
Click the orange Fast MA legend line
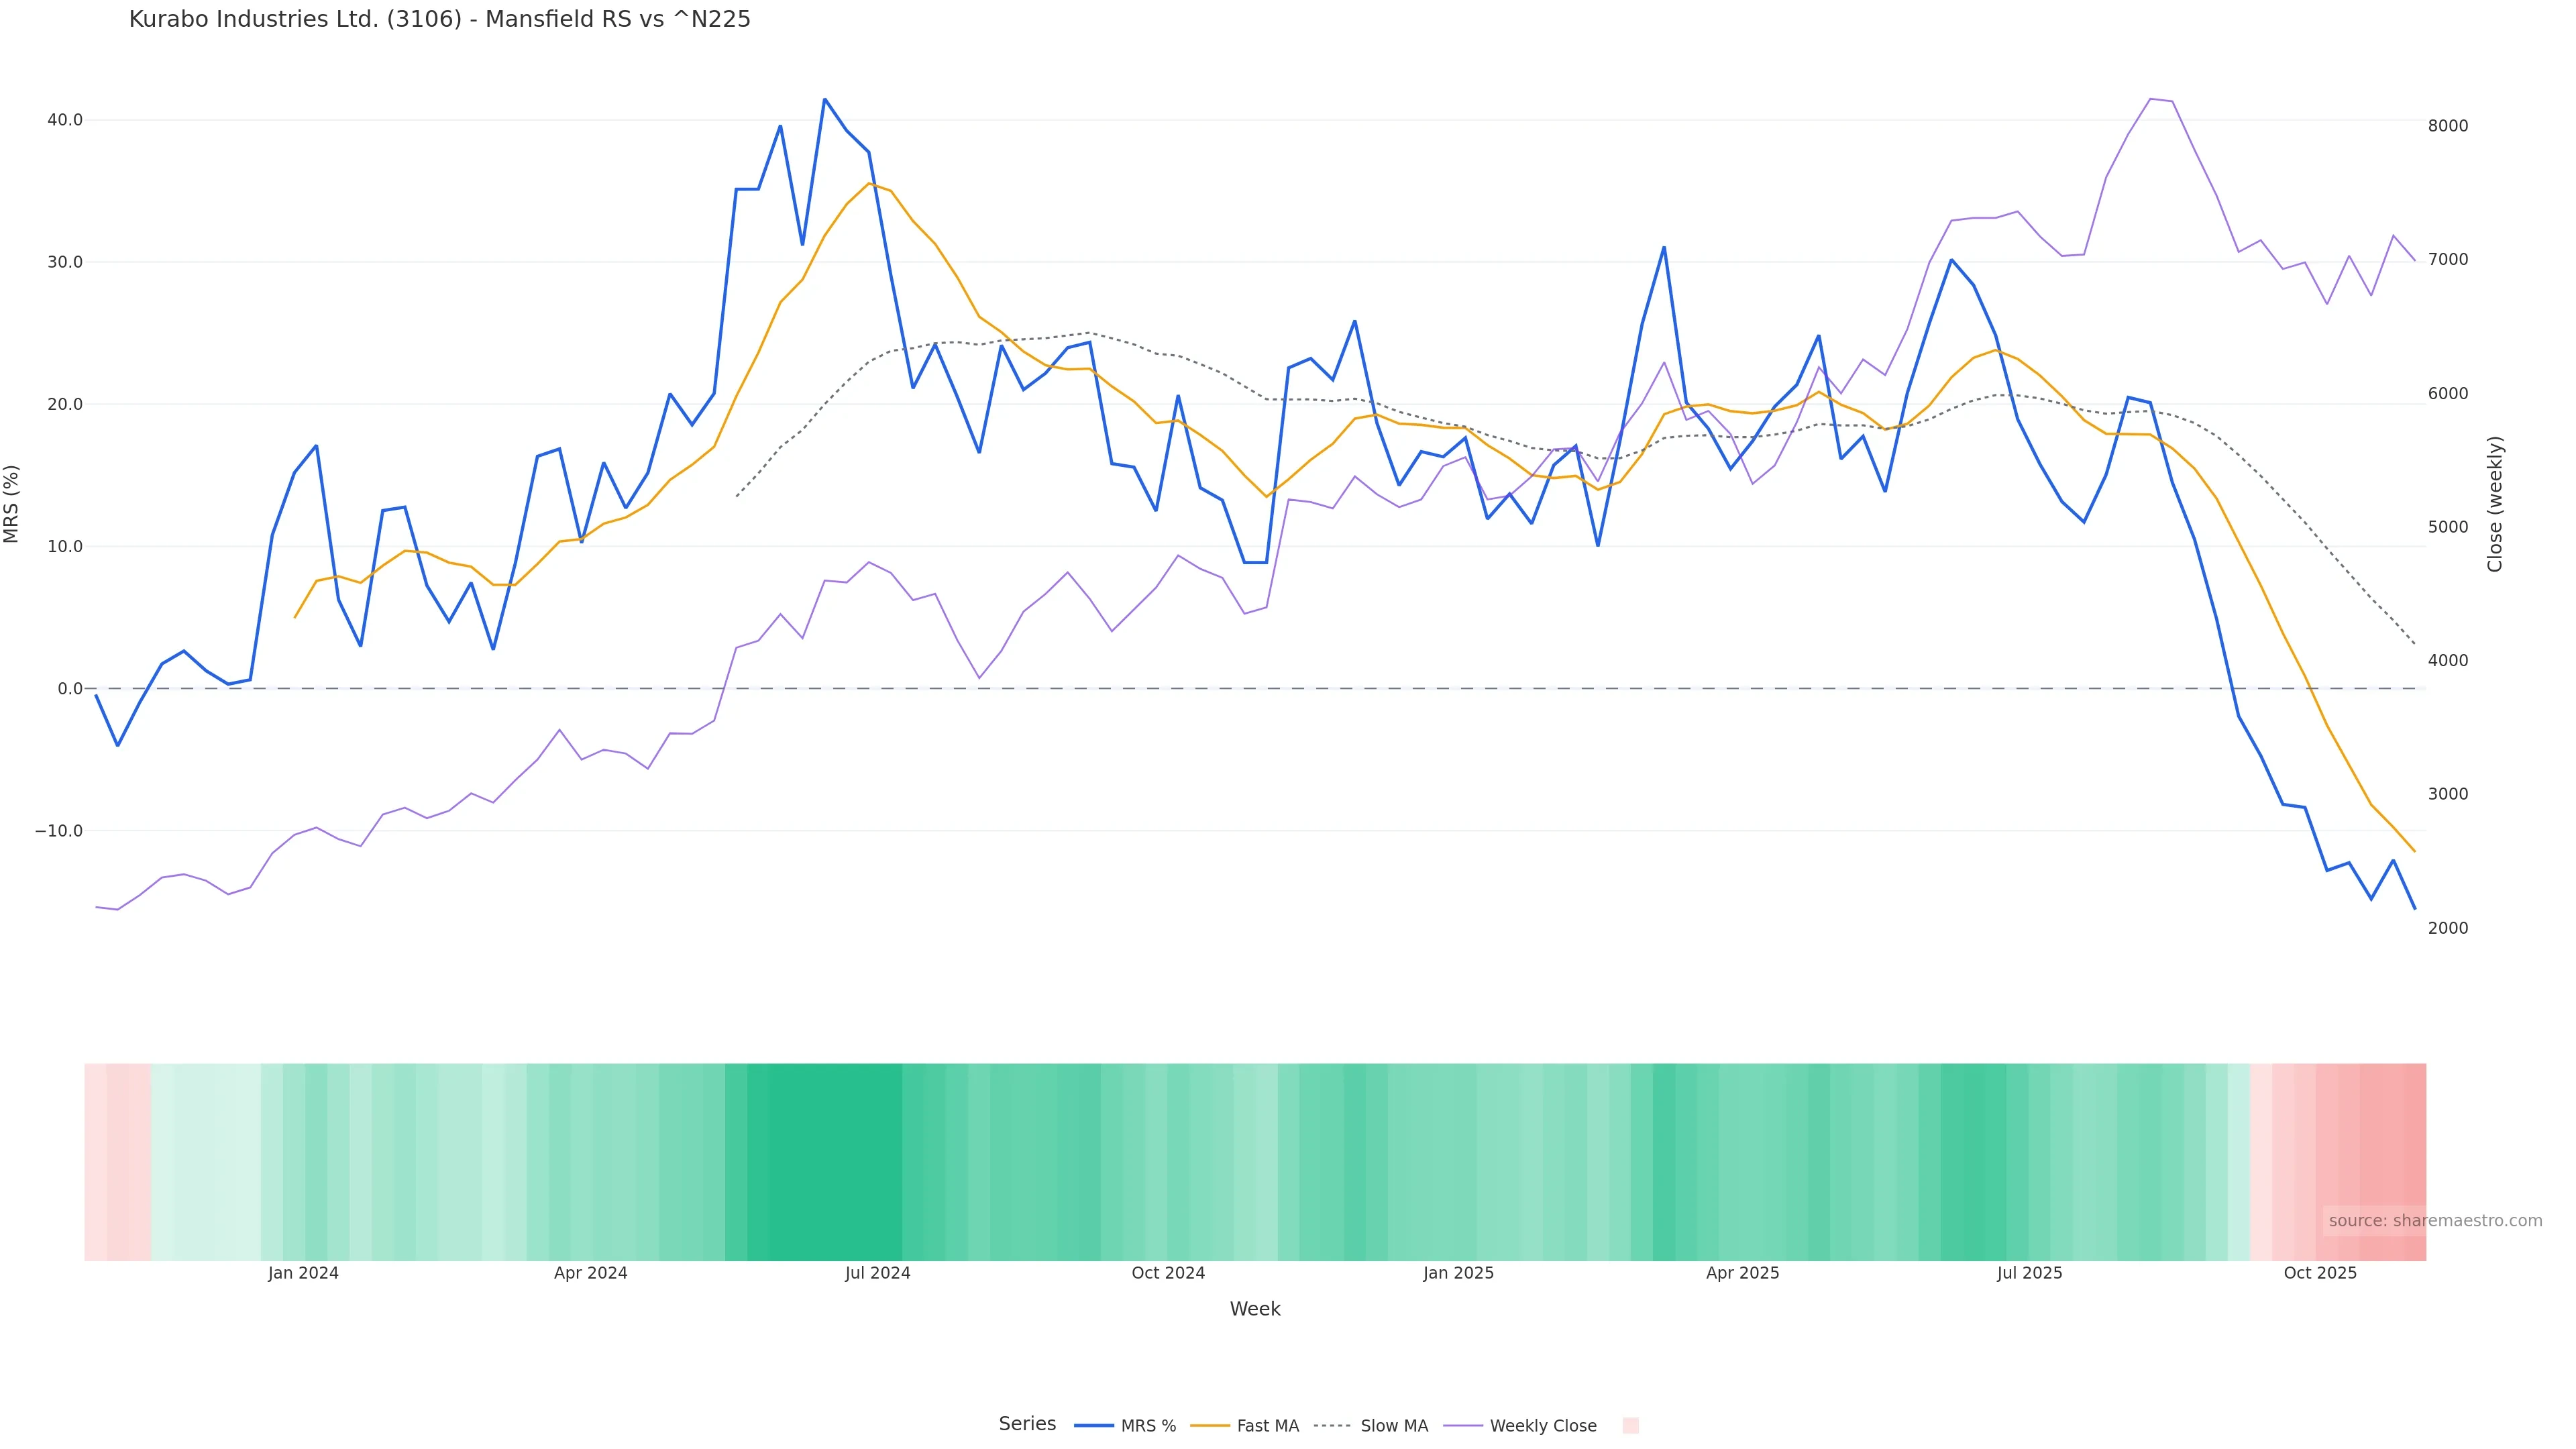click(x=1210, y=1426)
